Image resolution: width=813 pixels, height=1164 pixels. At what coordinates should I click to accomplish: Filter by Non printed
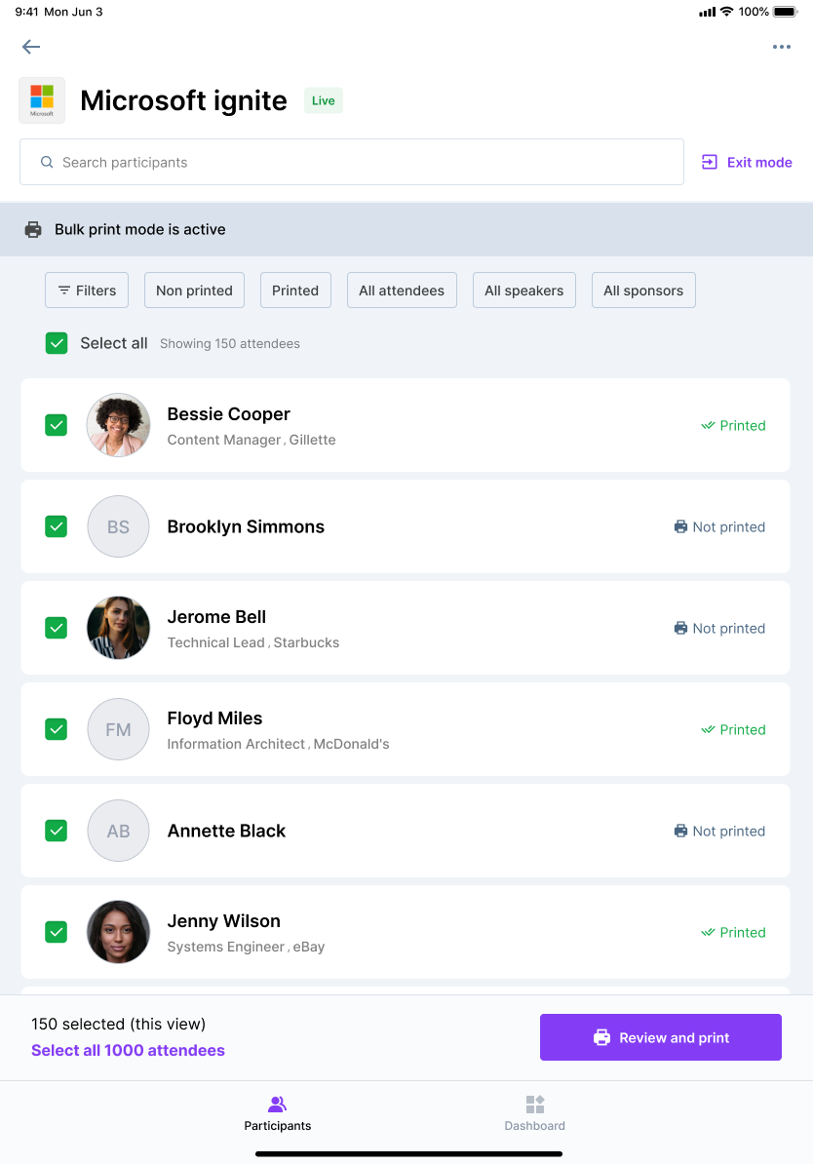195,291
